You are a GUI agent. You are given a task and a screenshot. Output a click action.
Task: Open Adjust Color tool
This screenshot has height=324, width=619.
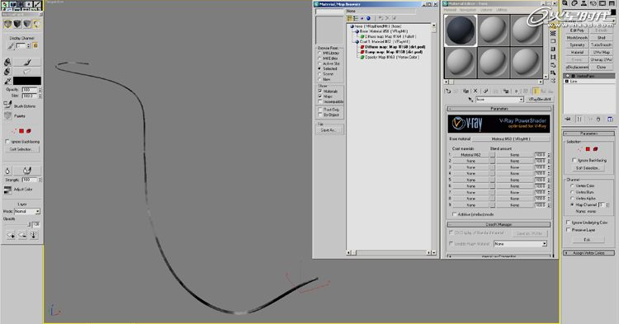click(7, 190)
